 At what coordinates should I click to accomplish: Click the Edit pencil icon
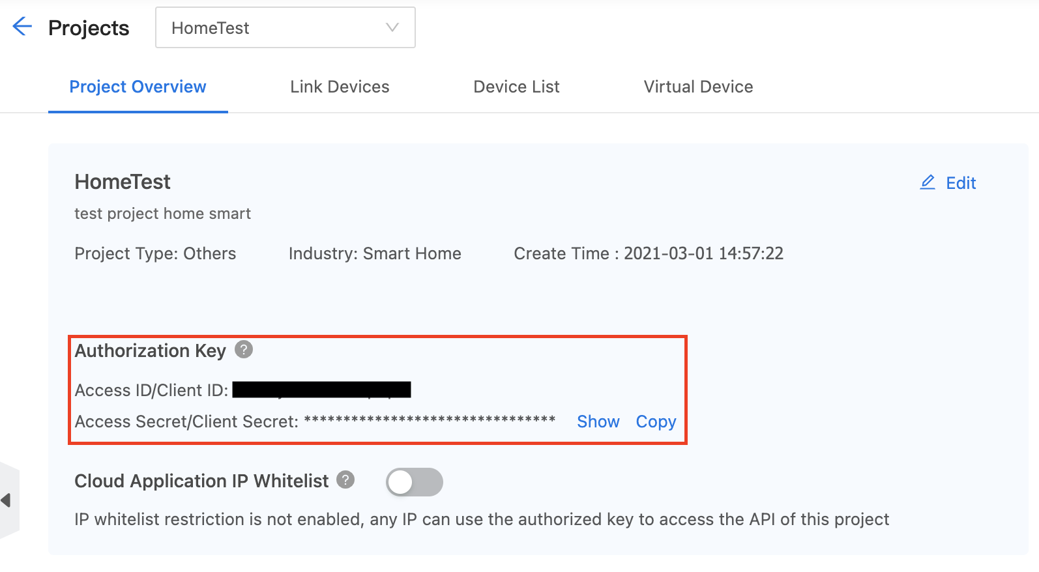[928, 182]
